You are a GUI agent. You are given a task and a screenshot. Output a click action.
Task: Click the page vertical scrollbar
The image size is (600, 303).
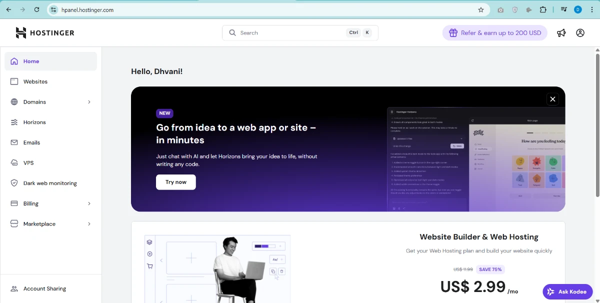(597, 125)
